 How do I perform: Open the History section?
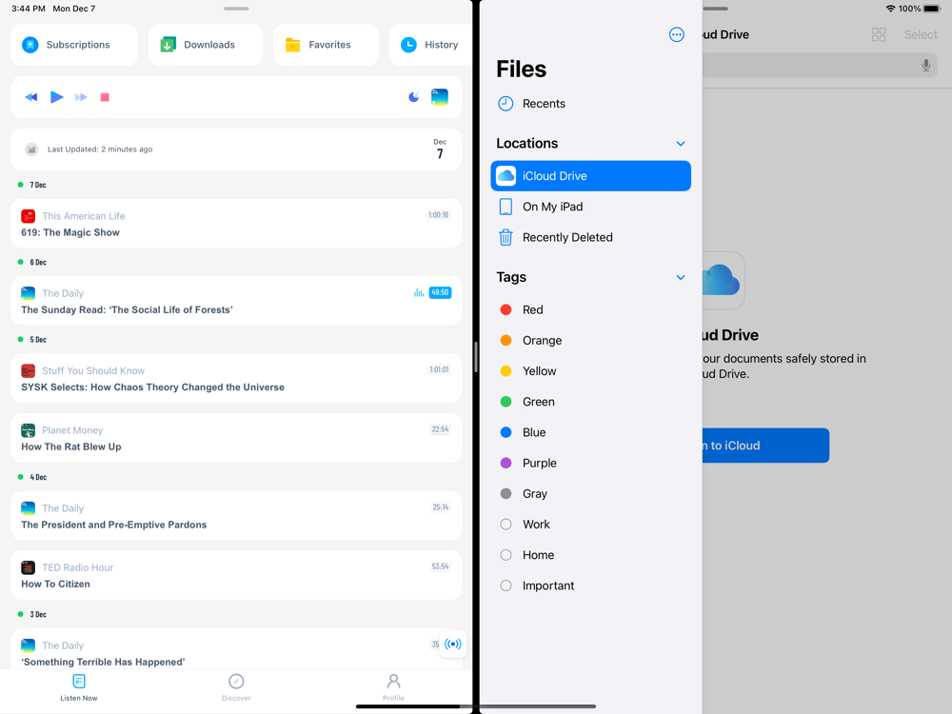[430, 45]
